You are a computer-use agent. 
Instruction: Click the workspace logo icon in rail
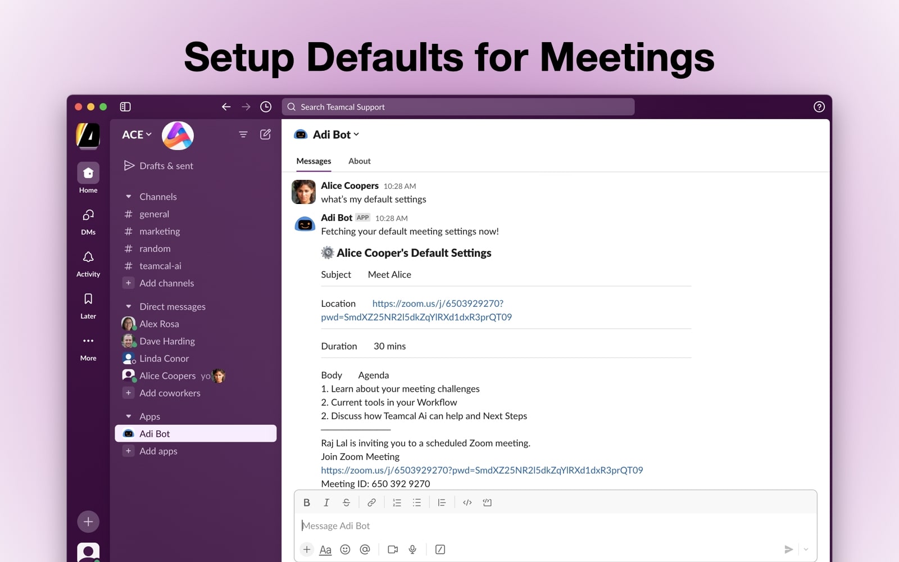tap(88, 135)
